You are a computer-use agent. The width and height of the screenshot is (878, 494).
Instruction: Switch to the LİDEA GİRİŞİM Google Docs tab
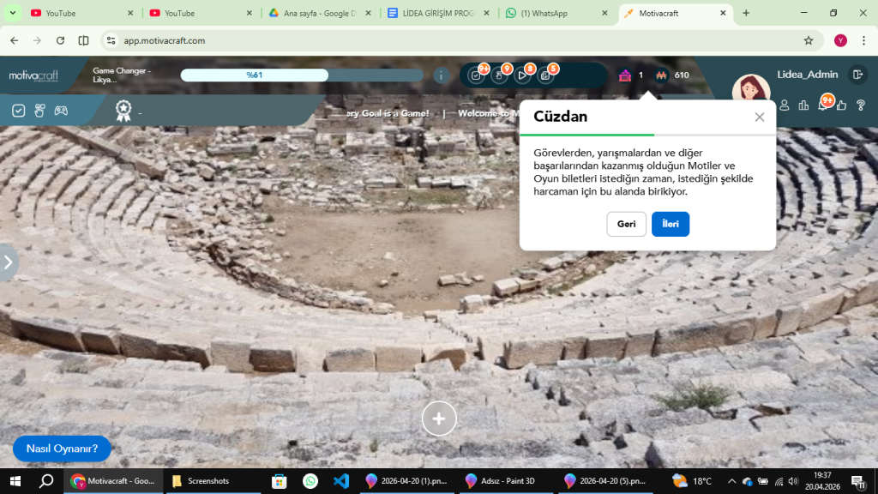pyautogui.click(x=438, y=13)
